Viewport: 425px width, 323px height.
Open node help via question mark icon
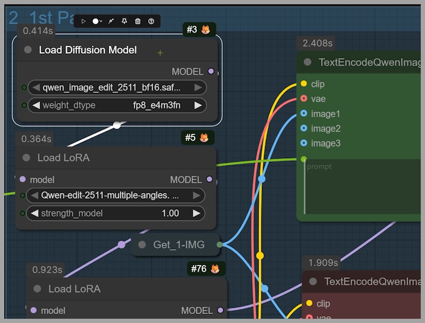(x=152, y=21)
